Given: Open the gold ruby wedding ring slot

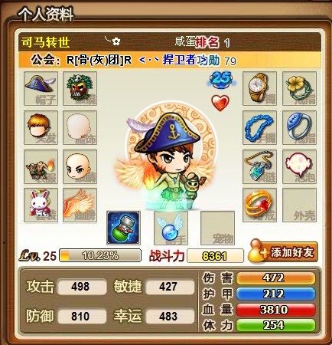Looking at the screenshot, I should click(x=259, y=205).
